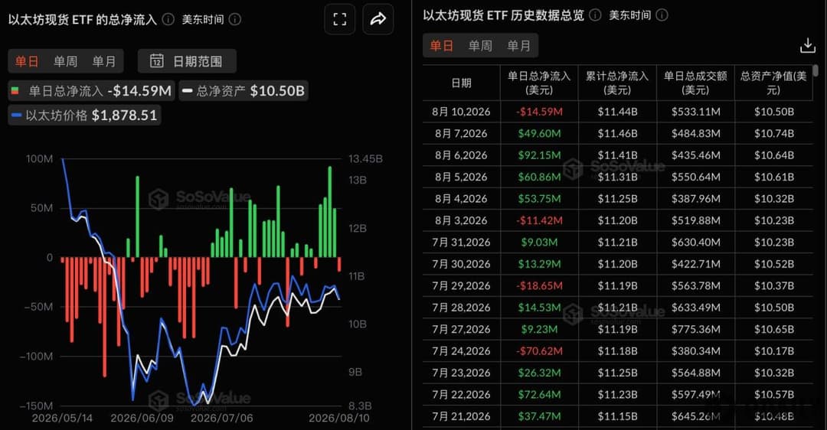
Task: Click info icon beside right 美东时间 label
Action: pos(662,15)
